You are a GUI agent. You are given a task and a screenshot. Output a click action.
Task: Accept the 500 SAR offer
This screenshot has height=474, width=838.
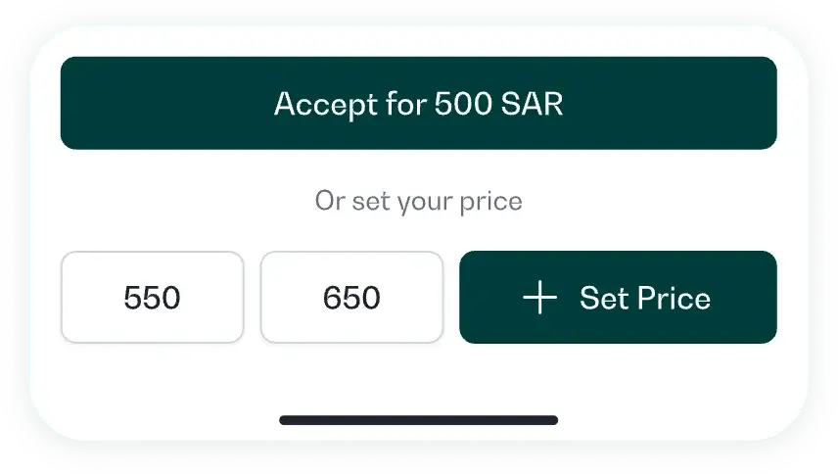(x=418, y=103)
